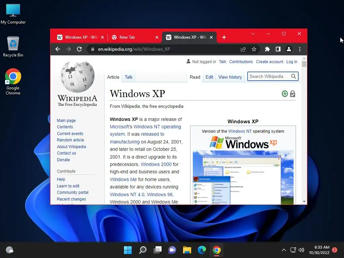Open the tab search chevron in title bar
This screenshot has height=258, width=344.
[253, 34]
